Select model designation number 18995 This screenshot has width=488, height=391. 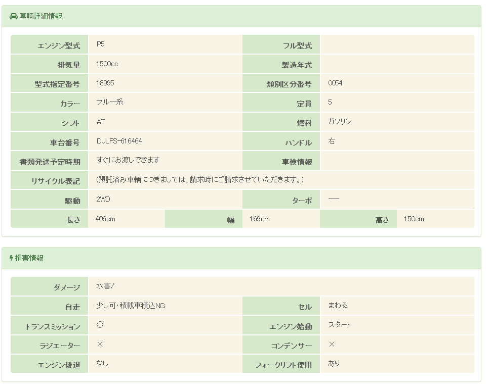pyautogui.click(x=105, y=83)
